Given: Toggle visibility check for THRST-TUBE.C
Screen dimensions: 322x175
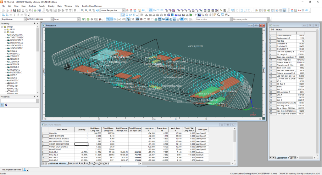Looking at the screenshot, I should point(8,38).
